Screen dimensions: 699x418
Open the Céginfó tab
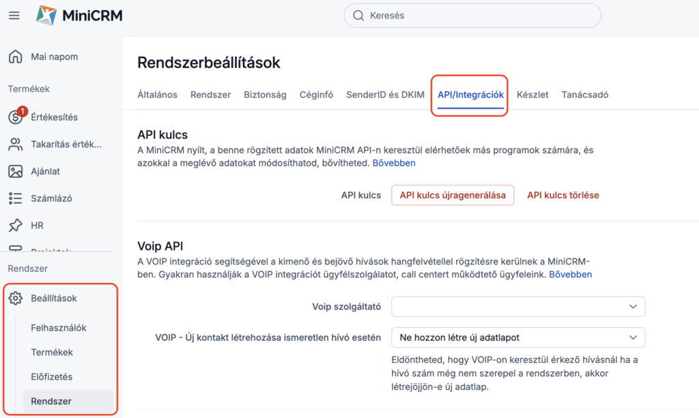coord(316,95)
